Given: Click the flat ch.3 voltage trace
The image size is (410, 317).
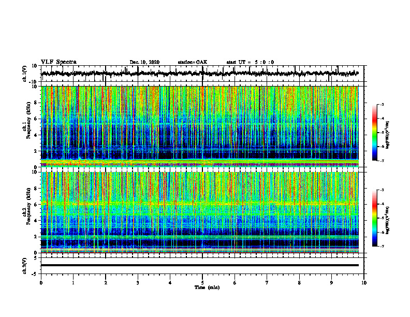Looking at the screenshot, I should [199, 265].
